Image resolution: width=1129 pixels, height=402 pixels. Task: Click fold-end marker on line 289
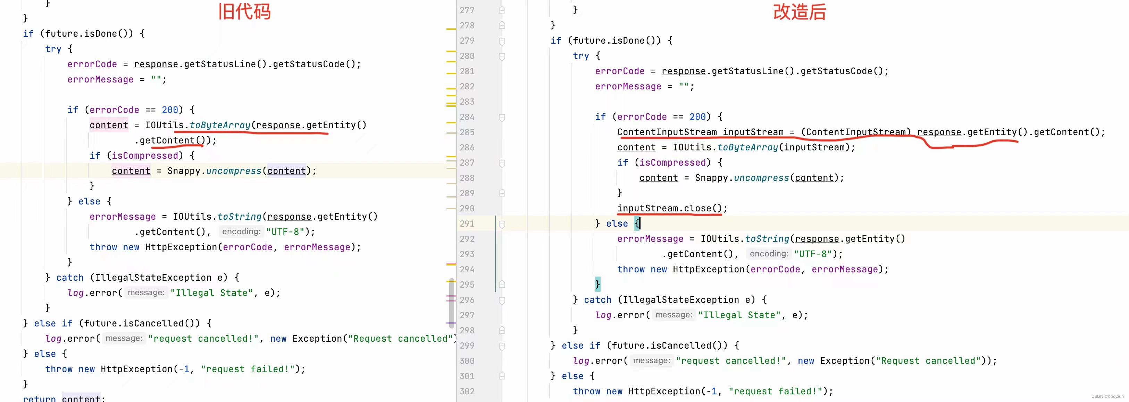click(x=502, y=193)
